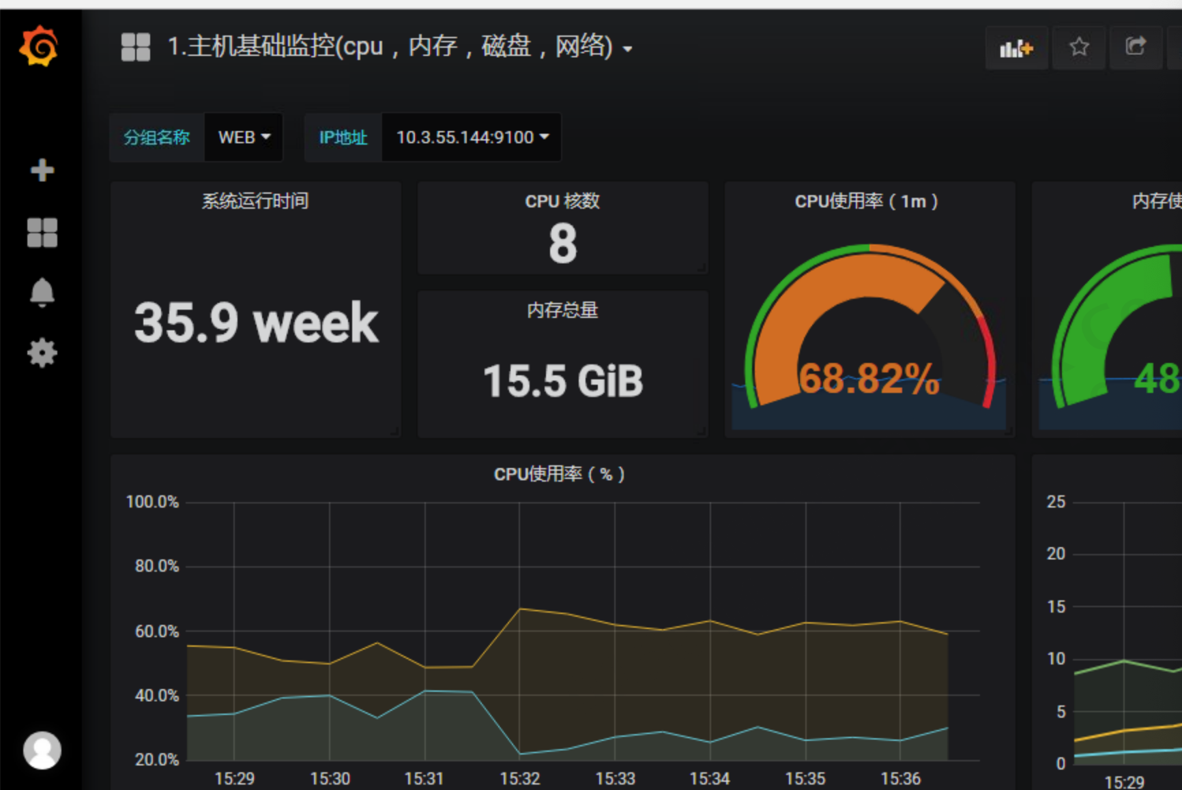
Task: Open the dashboard title dropdown
Action: (400, 47)
